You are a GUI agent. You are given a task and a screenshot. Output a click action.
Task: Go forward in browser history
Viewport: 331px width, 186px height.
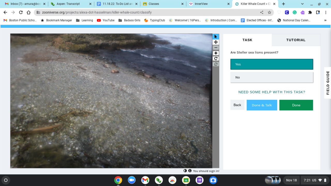tap(13, 12)
